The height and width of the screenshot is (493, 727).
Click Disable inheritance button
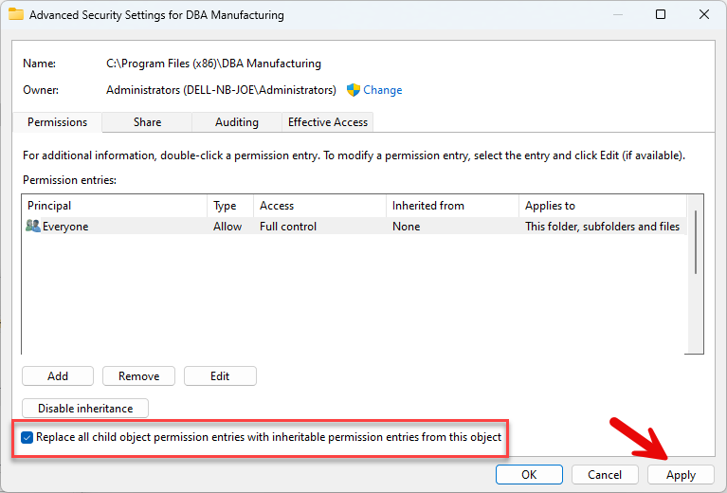coord(85,408)
